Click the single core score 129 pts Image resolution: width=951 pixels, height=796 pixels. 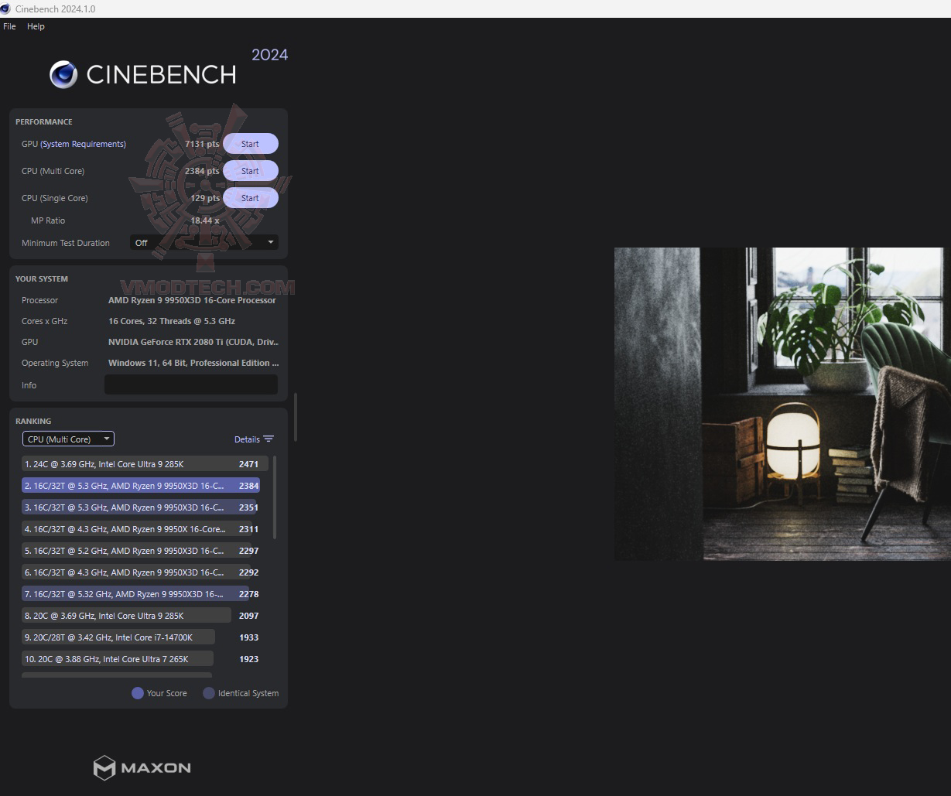tap(205, 198)
